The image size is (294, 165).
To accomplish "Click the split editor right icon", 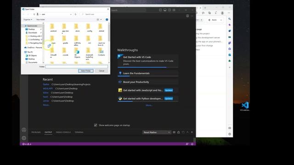I will (187, 16).
